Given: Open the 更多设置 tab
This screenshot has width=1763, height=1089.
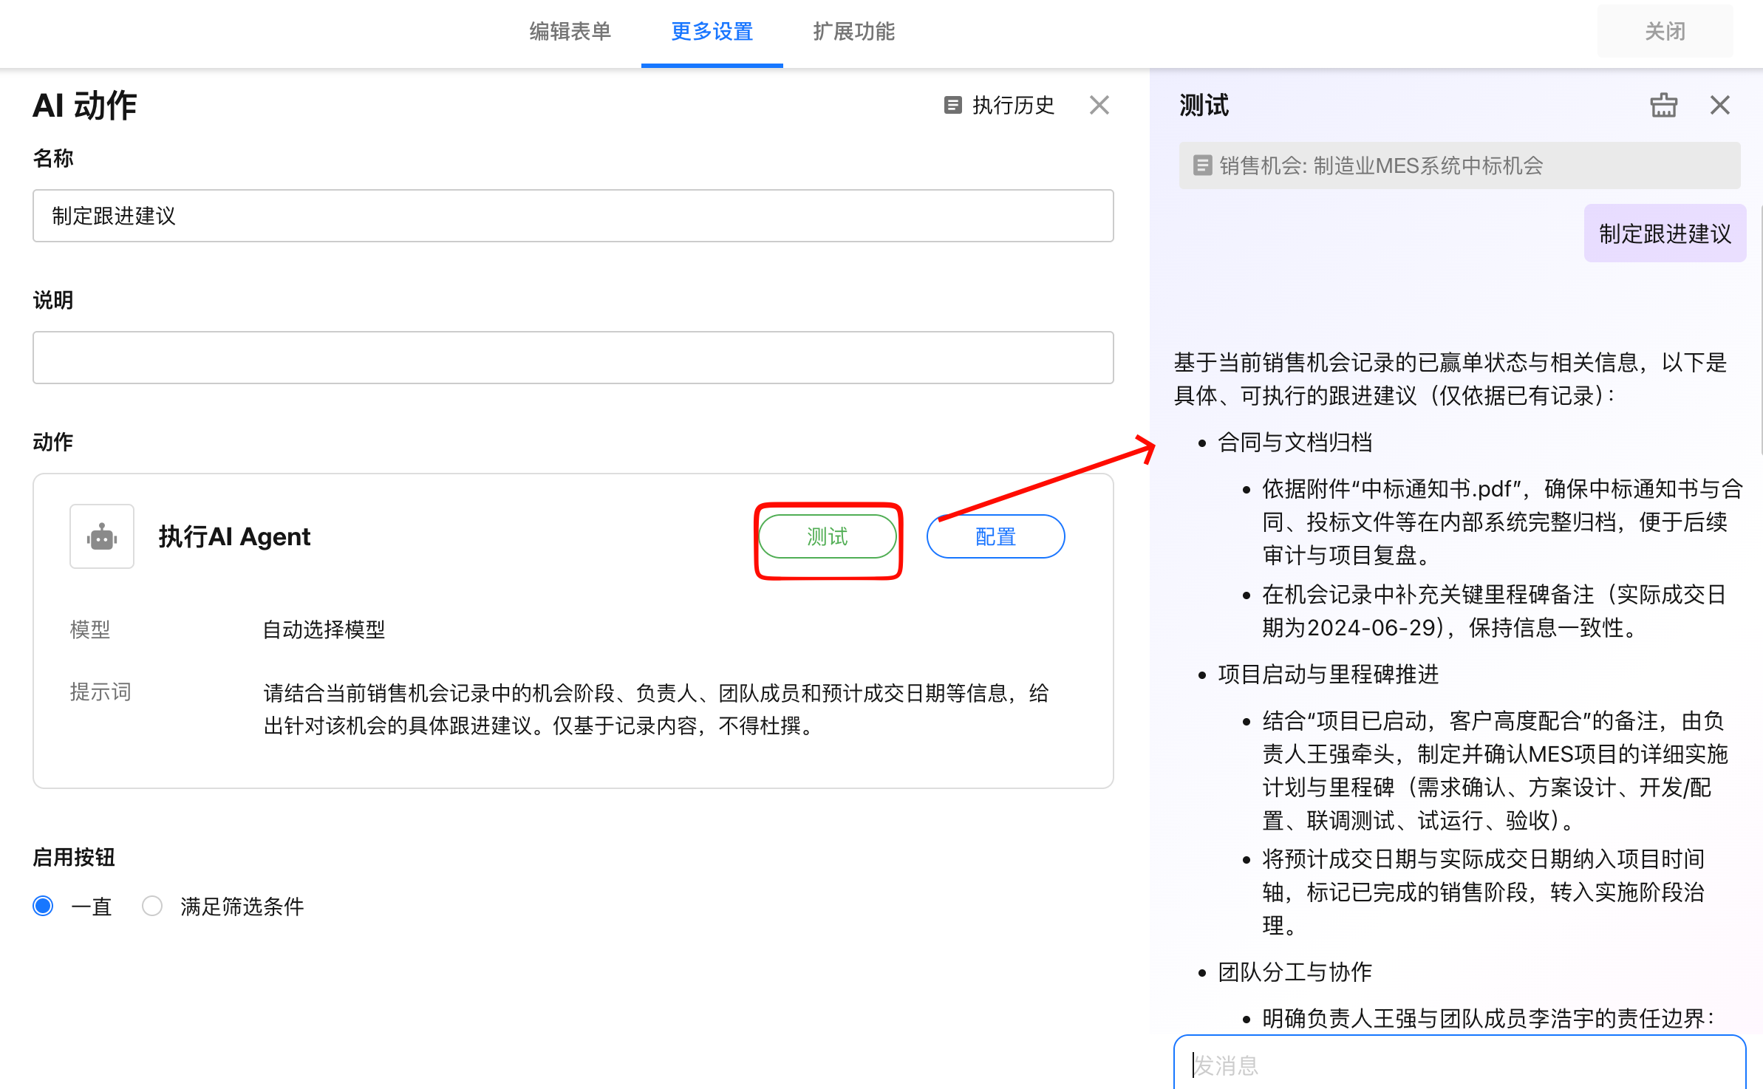Looking at the screenshot, I should [712, 31].
